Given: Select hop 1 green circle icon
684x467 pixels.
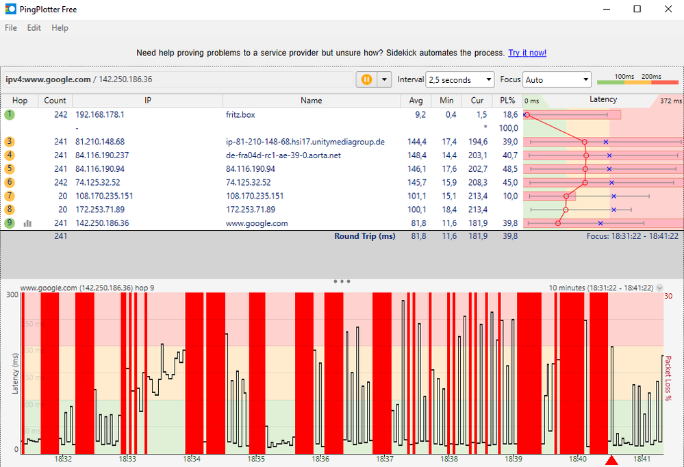Looking at the screenshot, I should coord(9,114).
